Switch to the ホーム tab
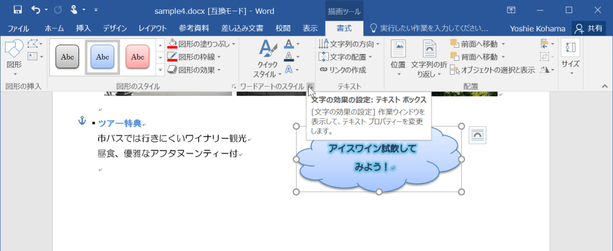This screenshot has width=613, height=251. [55, 28]
